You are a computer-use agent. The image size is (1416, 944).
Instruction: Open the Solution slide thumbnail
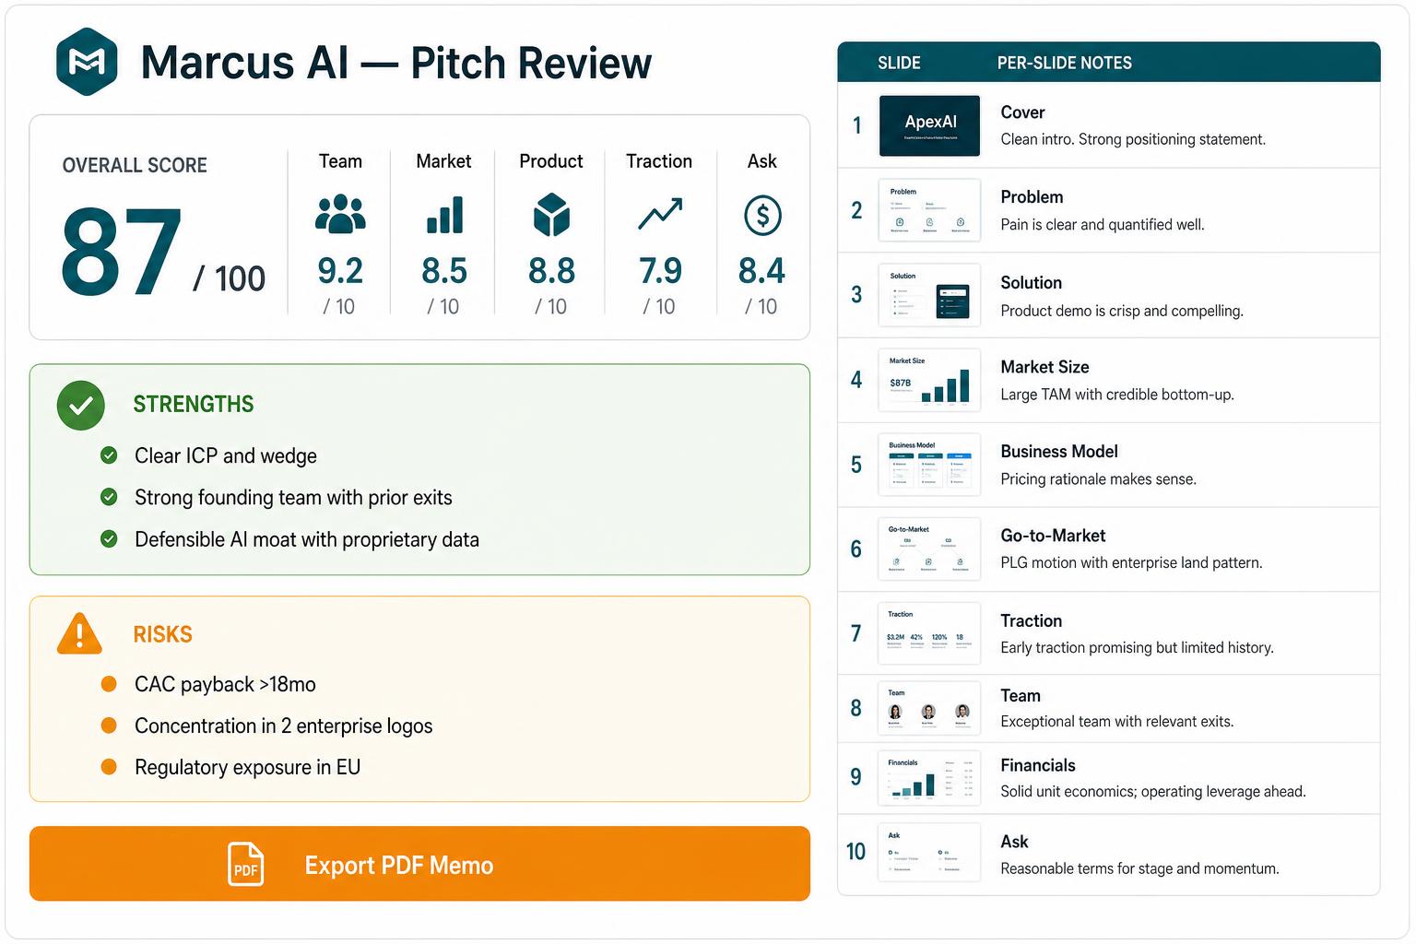click(929, 295)
